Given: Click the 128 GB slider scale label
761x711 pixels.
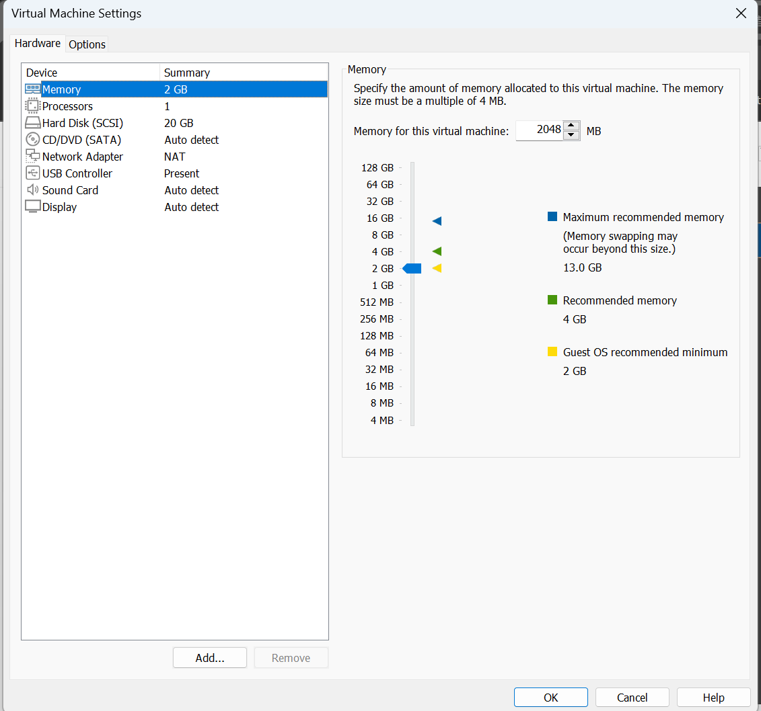Looking at the screenshot, I should coord(377,168).
